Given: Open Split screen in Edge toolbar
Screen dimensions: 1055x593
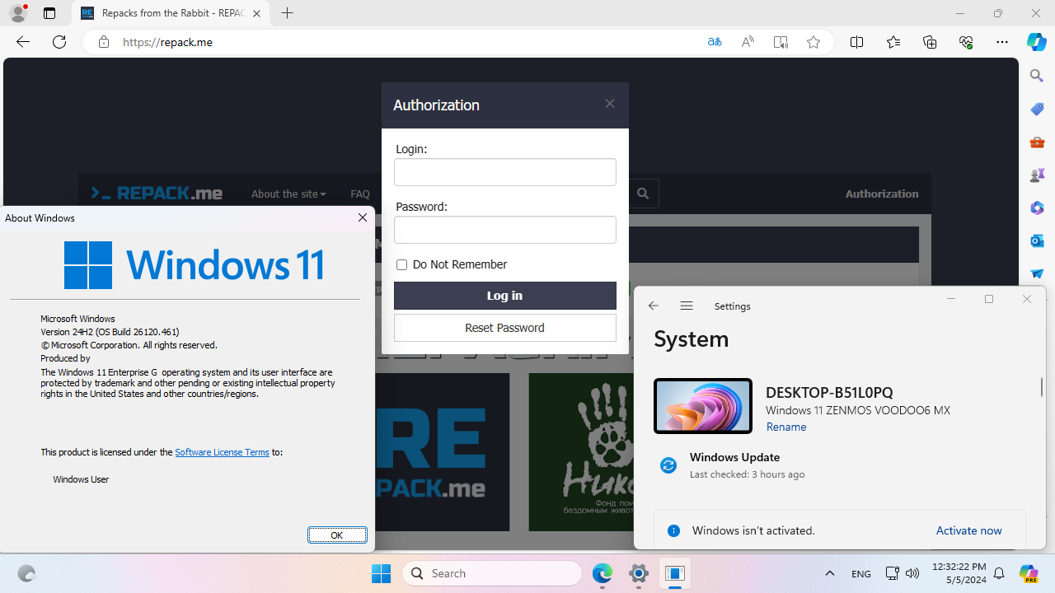Looking at the screenshot, I should 857,42.
